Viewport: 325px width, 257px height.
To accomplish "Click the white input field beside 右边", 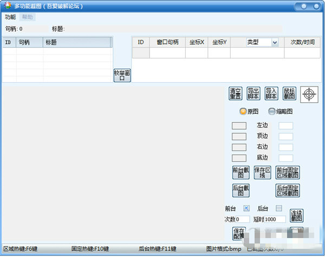I will click(285, 147).
